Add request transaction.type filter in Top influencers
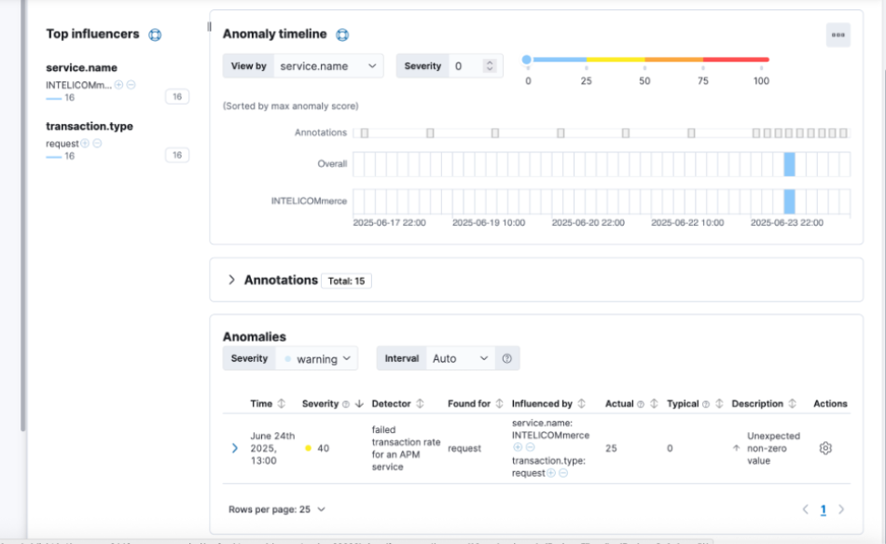The image size is (886, 544). click(x=85, y=143)
